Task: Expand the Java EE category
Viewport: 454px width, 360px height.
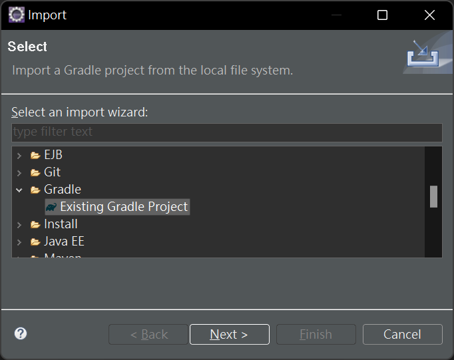Action: (19, 242)
